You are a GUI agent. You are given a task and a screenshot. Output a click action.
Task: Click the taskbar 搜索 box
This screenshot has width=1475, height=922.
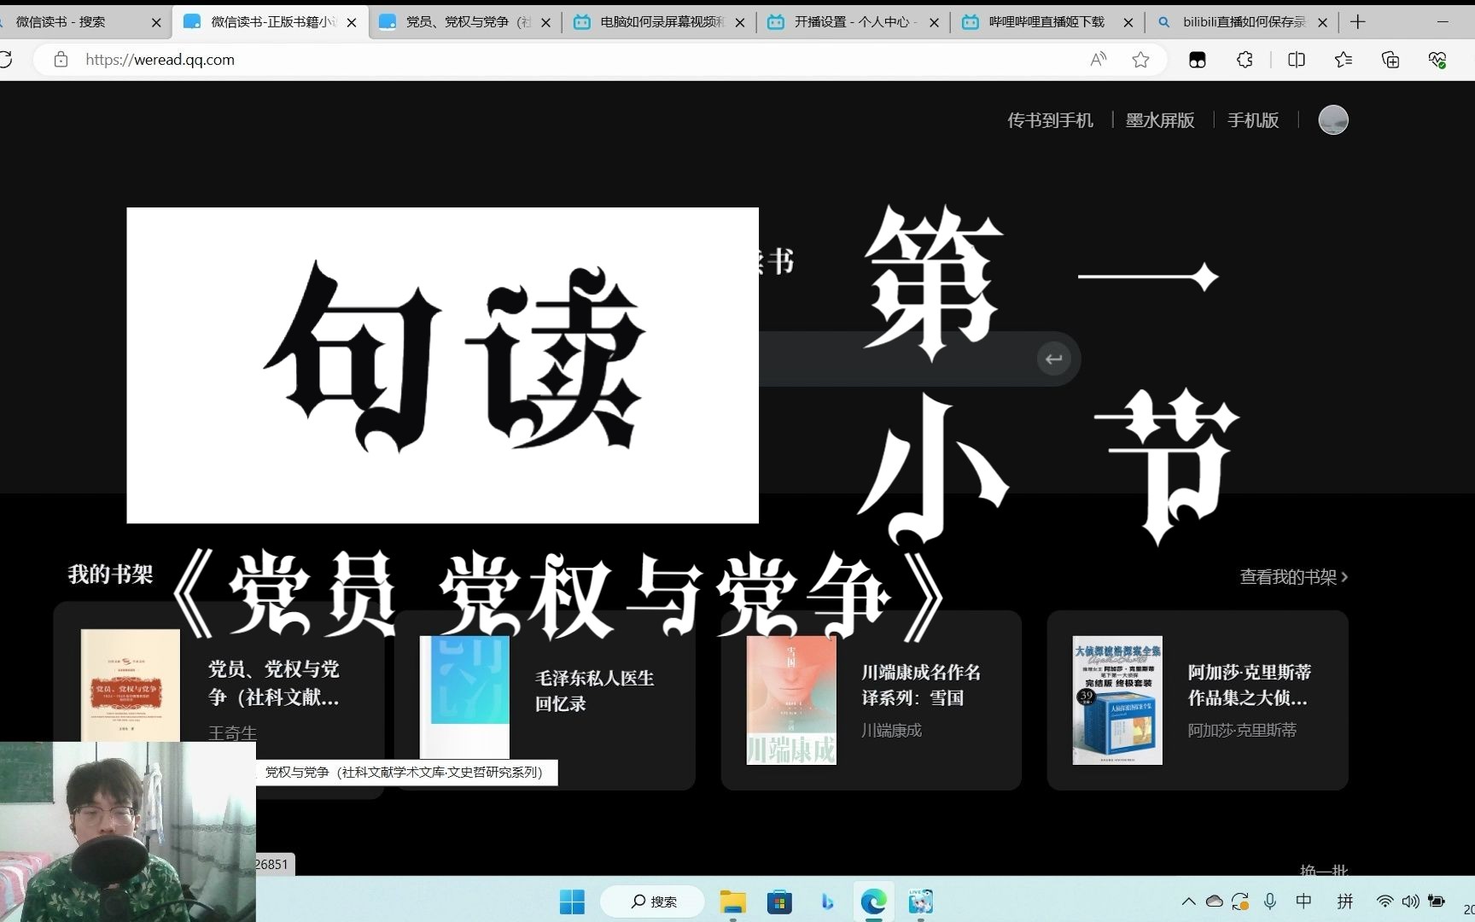pos(653,902)
